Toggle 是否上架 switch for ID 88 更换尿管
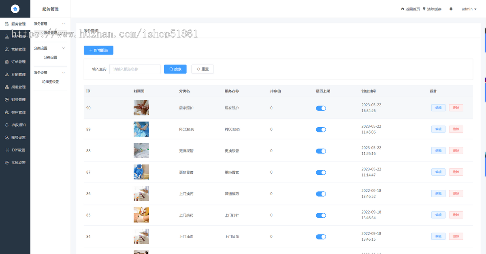 coord(321,151)
